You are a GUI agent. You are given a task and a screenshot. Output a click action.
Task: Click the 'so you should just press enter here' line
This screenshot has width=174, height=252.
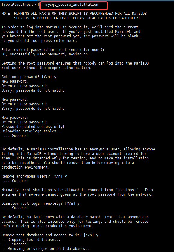pyautogui.click(x=39, y=41)
